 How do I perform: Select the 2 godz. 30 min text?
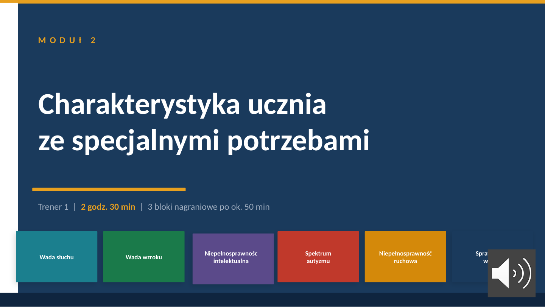(x=108, y=207)
